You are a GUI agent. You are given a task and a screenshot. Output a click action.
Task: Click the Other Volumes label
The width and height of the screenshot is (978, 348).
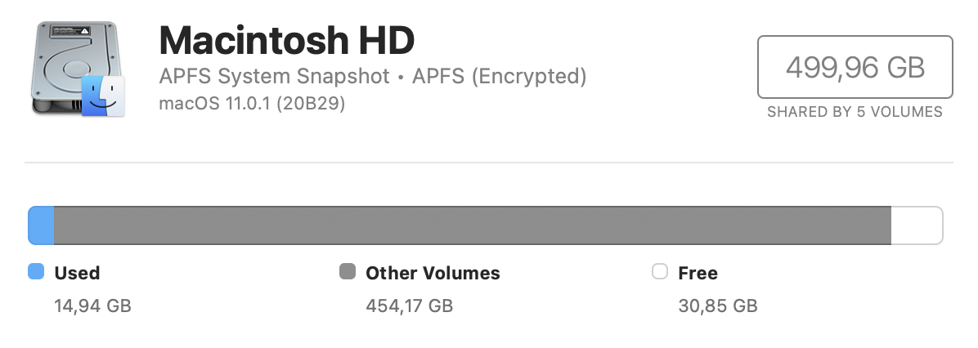[x=433, y=273]
